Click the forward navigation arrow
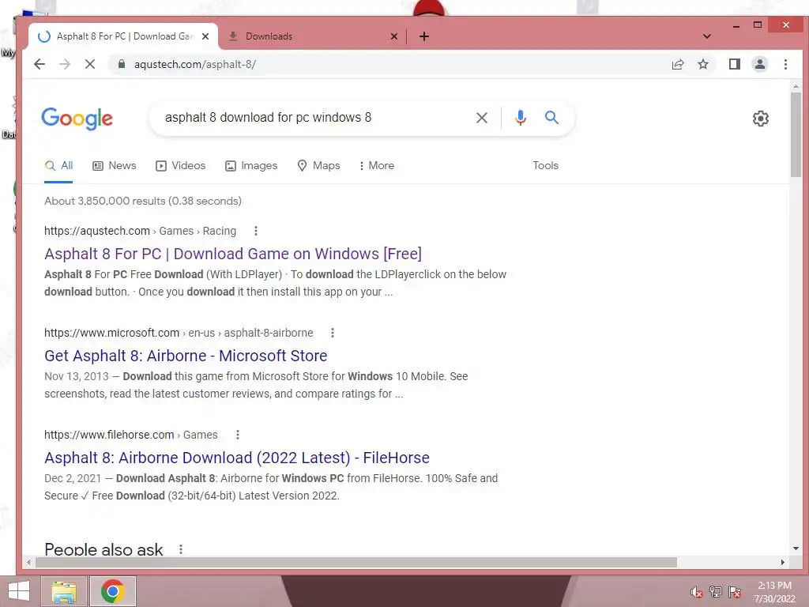Image resolution: width=809 pixels, height=607 pixels. click(65, 64)
